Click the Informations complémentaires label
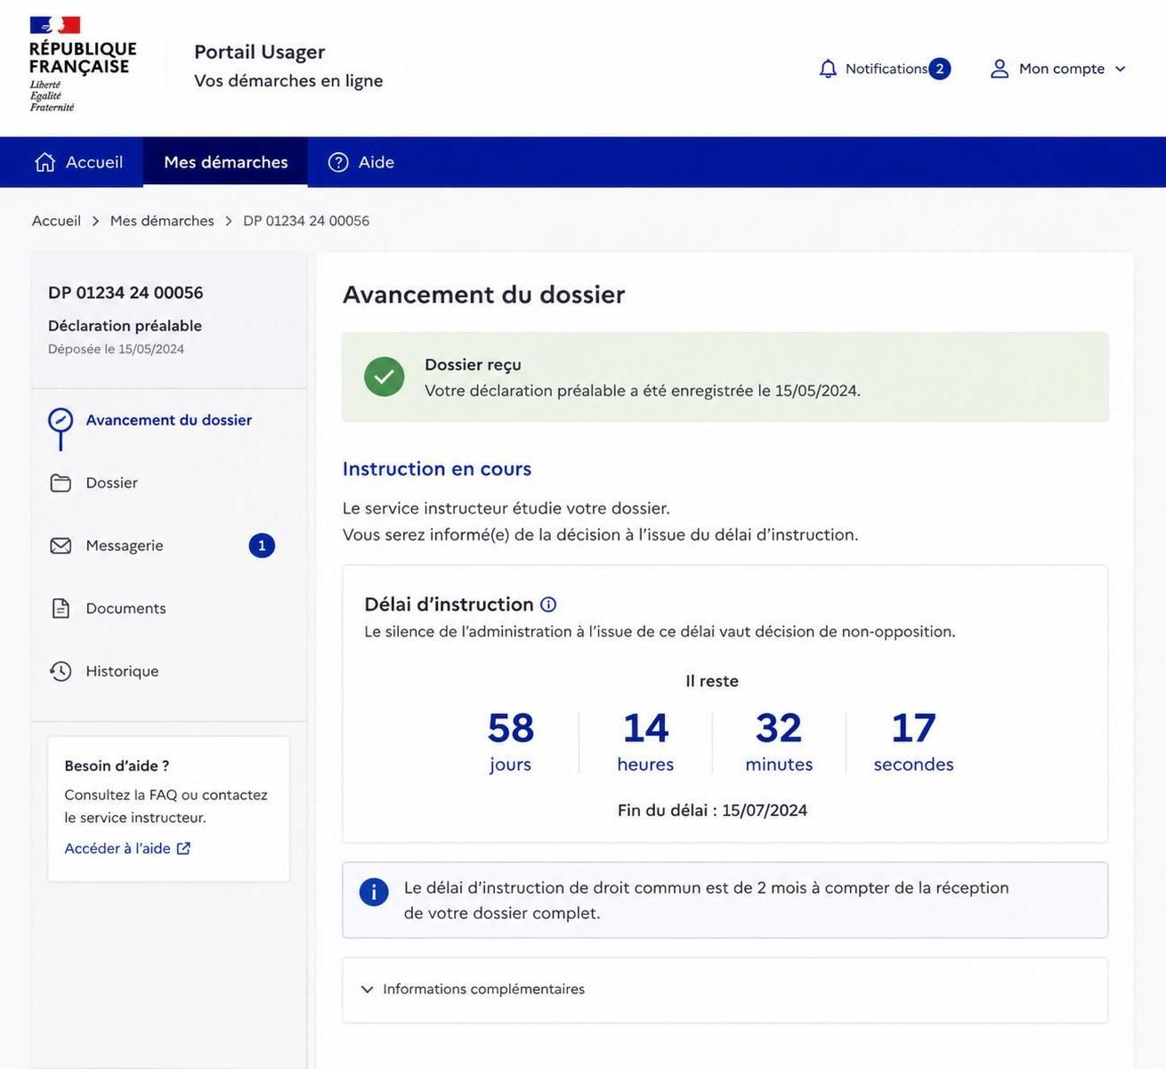1166x1069 pixels. [483, 989]
